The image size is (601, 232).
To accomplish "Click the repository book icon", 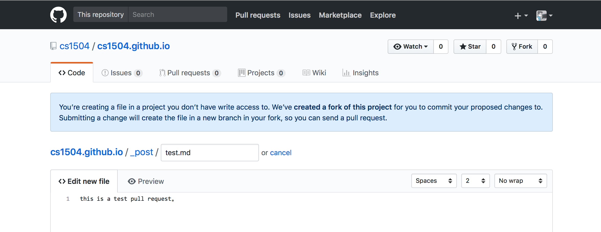I will point(53,46).
